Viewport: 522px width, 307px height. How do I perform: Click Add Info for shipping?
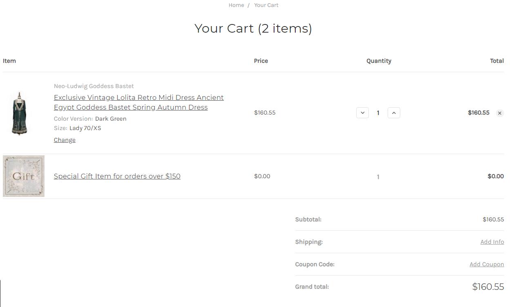[x=492, y=242]
